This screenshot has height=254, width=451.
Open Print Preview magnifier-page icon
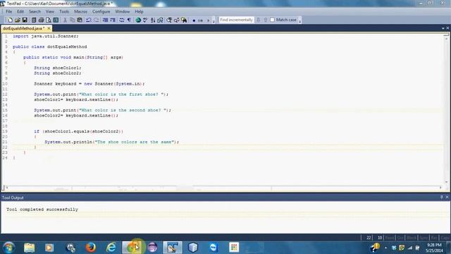tap(49, 20)
